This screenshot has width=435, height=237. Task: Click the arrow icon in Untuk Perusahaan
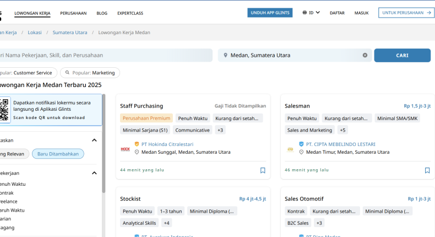click(429, 13)
